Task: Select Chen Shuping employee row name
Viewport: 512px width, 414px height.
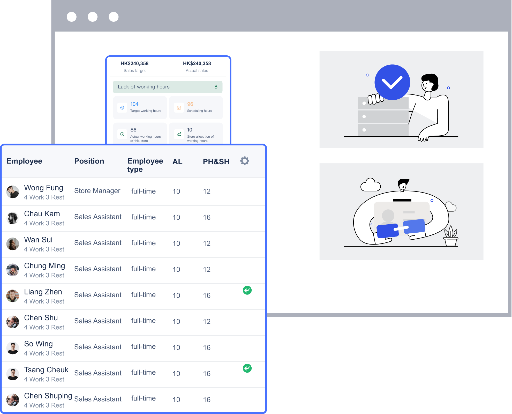Action: (48, 396)
